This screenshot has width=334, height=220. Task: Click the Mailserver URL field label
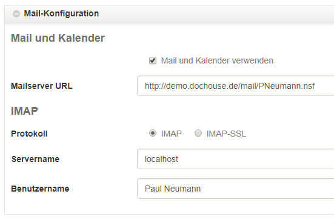[x=42, y=86]
